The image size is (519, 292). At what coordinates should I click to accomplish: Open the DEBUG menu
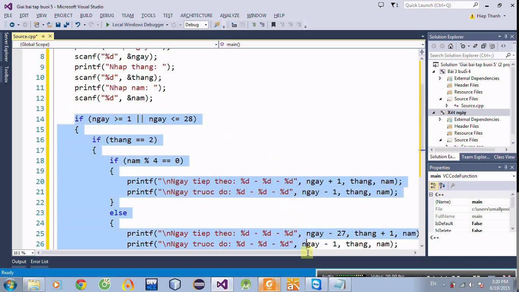(x=107, y=15)
